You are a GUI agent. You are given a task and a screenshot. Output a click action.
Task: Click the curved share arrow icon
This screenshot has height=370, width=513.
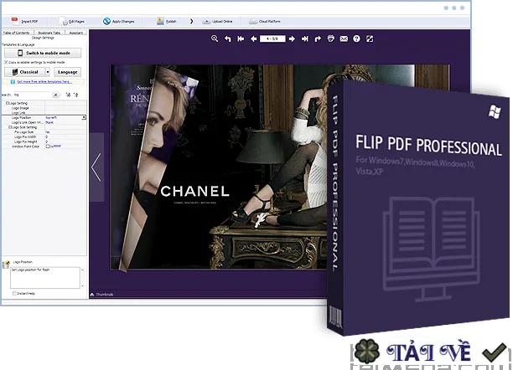point(318,39)
